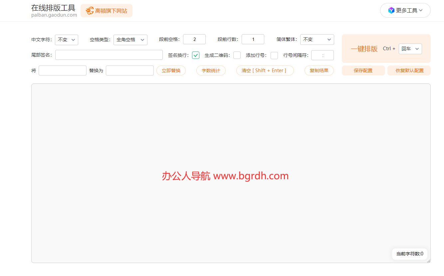Screen dimensions: 444x276
Task: Clear text with the 清空 button
Action: [265, 70]
